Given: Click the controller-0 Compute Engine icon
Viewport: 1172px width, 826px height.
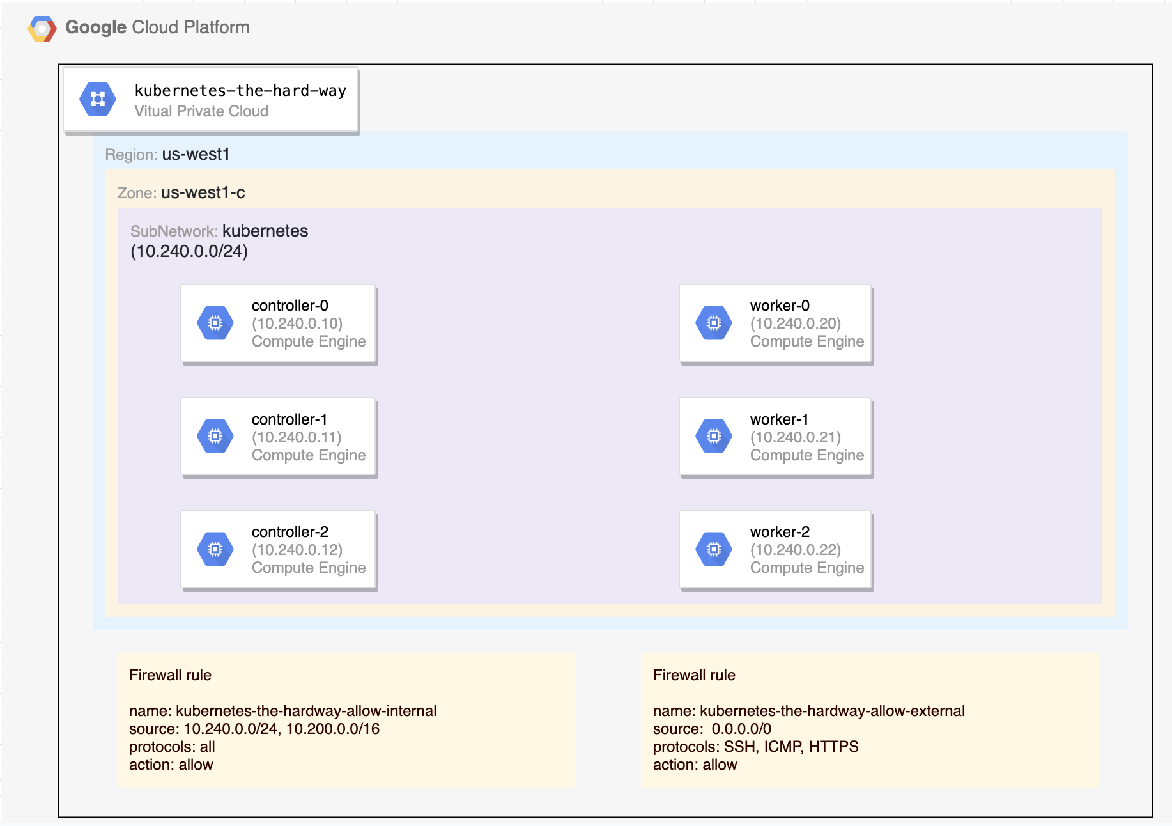Looking at the screenshot, I should [216, 323].
